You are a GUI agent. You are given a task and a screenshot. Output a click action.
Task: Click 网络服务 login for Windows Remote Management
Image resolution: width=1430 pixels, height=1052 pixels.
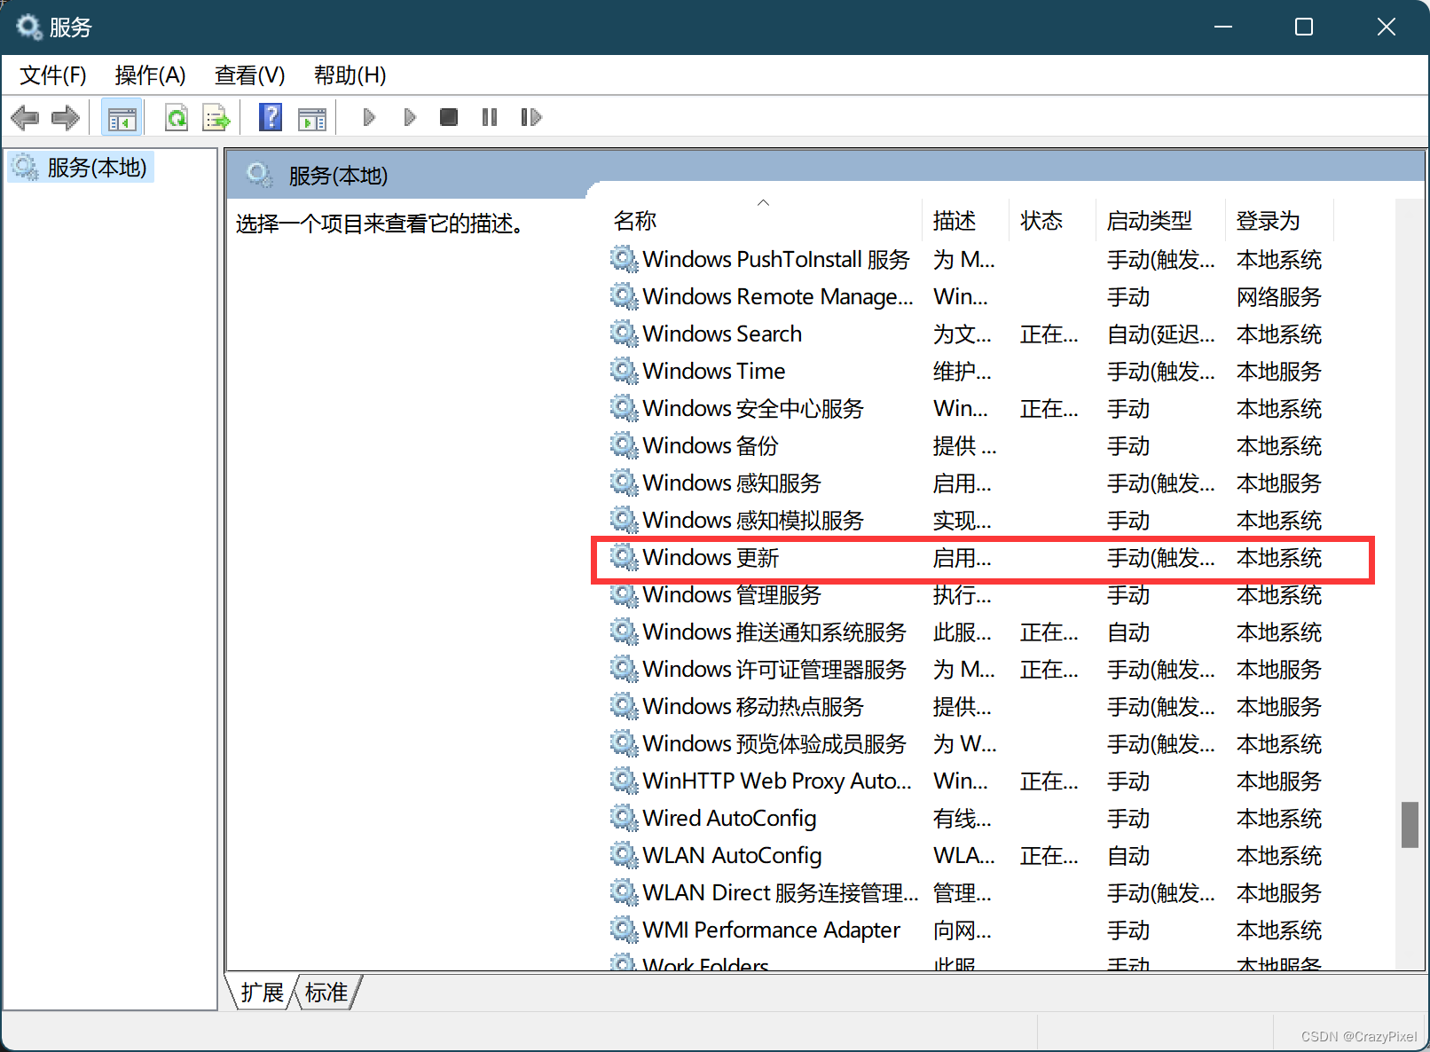pos(1279,297)
